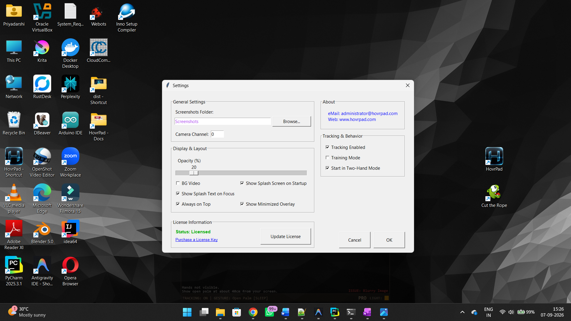Open Docker Desktop shortcut
The height and width of the screenshot is (321, 571).
[x=70, y=53]
